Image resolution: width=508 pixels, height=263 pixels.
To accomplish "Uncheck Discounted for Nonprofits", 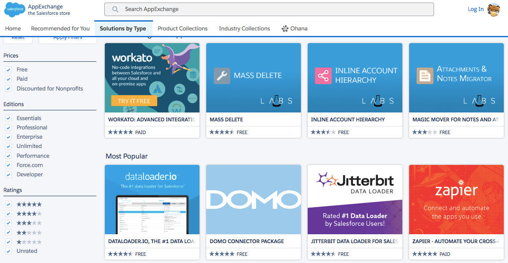I will coord(8,89).
